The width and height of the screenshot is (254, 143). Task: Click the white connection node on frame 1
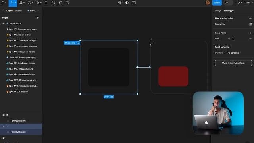point(137,67)
